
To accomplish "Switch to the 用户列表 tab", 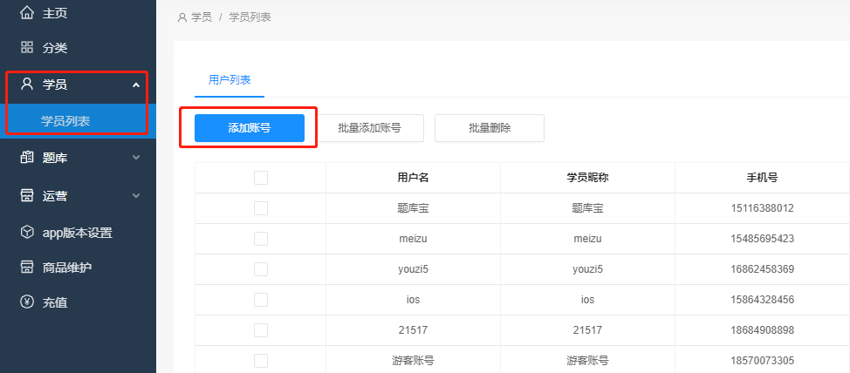I will click(x=230, y=80).
